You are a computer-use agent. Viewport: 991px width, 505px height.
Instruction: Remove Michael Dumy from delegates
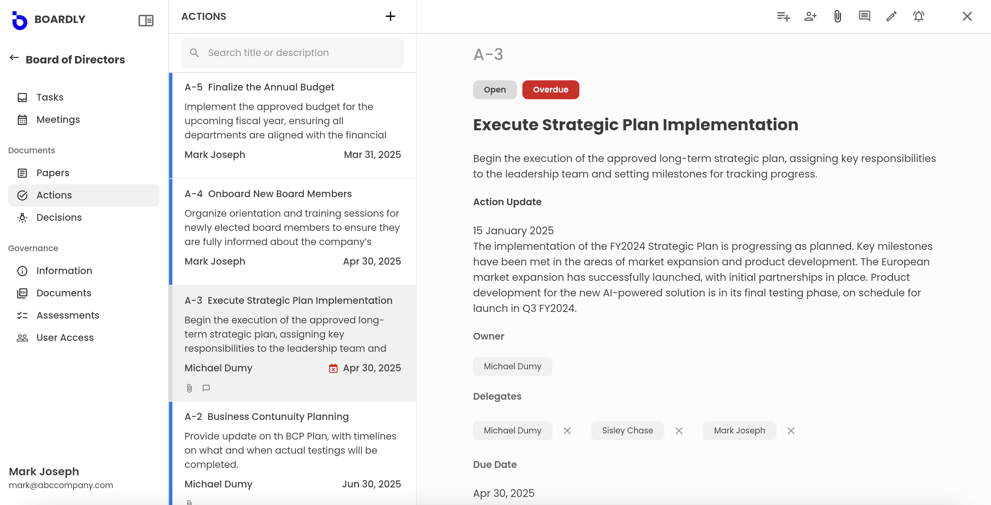point(567,430)
